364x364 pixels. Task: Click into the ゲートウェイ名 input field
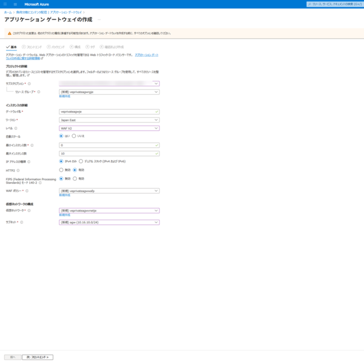point(109,112)
